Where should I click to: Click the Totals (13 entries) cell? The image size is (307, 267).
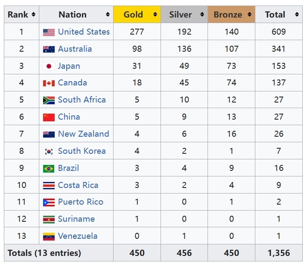pos(59,253)
